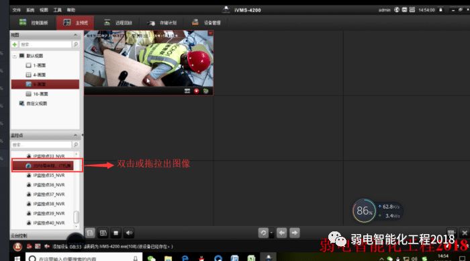This screenshot has height=261, width=470.
Task: Open Windows Start menu
Action: (x=17, y=258)
